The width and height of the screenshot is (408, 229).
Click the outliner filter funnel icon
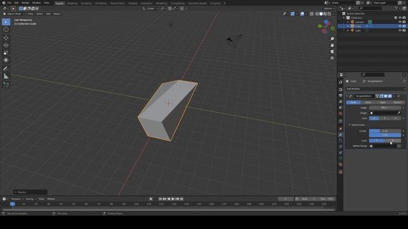click(x=397, y=8)
